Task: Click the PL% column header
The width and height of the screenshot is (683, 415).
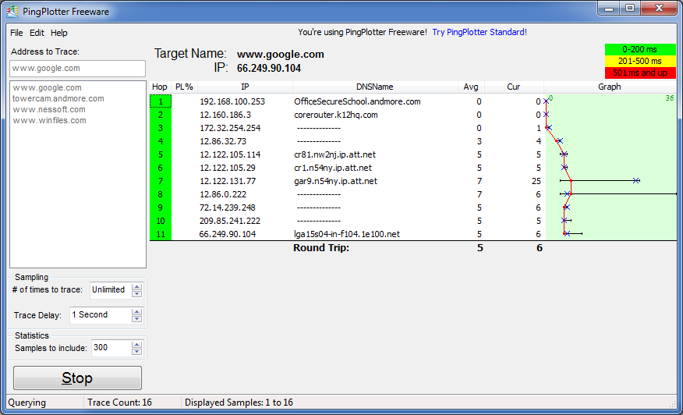Action: [184, 87]
